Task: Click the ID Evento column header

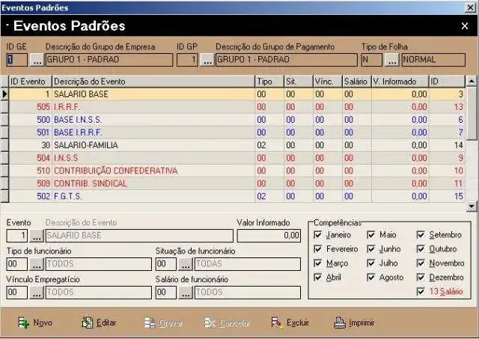Action: point(30,82)
